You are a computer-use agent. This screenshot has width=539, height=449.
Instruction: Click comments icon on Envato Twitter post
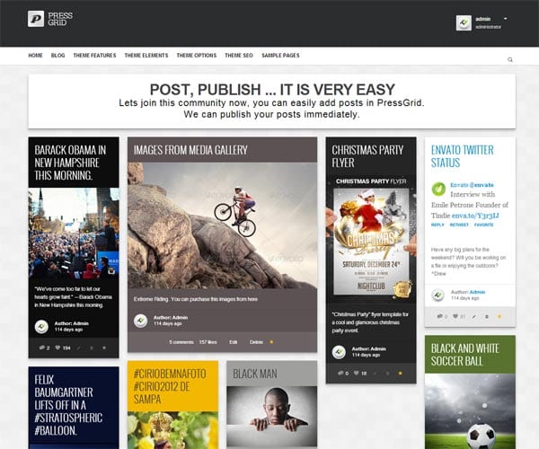coord(439,316)
